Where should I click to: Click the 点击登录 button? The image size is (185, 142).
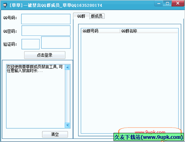click(45, 55)
